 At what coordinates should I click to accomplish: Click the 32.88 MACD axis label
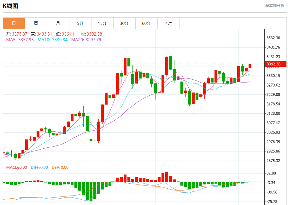271,173
